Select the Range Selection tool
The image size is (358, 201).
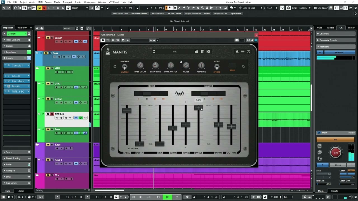(x=175, y=8)
